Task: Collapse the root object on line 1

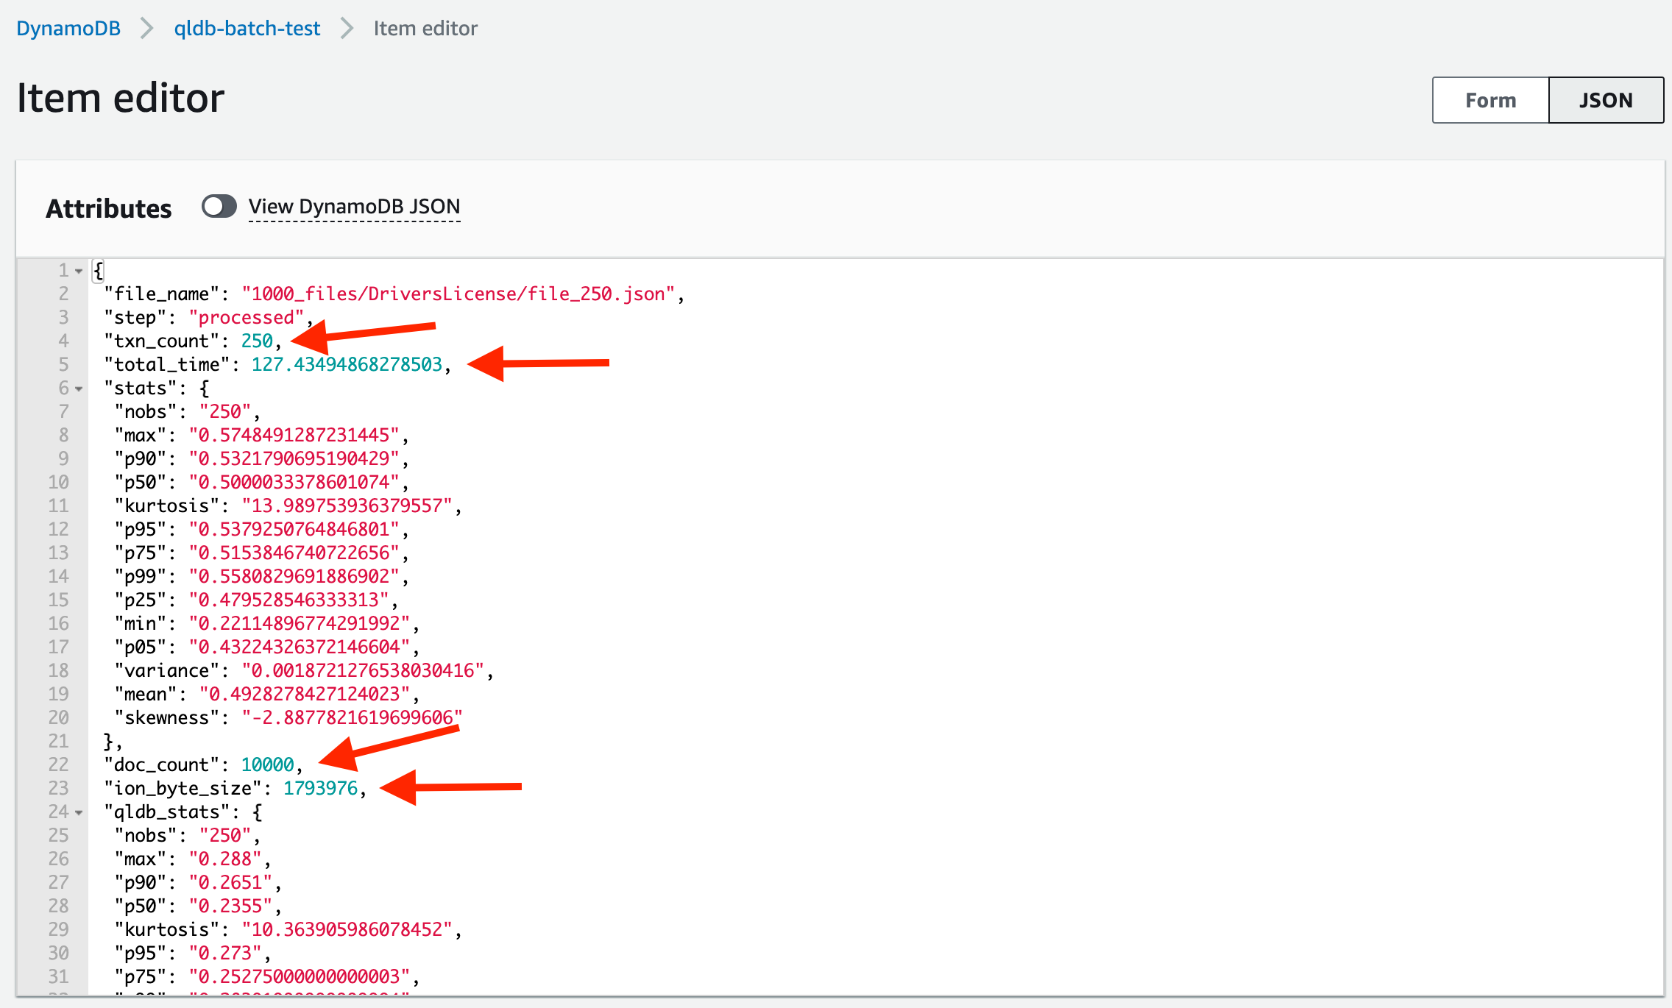Action: pos(79,271)
